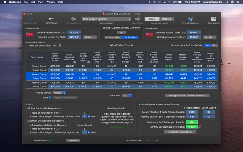The height and width of the screenshot is (152, 243).
Task: Click Total Monthly Child Support Payable $981 field
Action: [192, 122]
